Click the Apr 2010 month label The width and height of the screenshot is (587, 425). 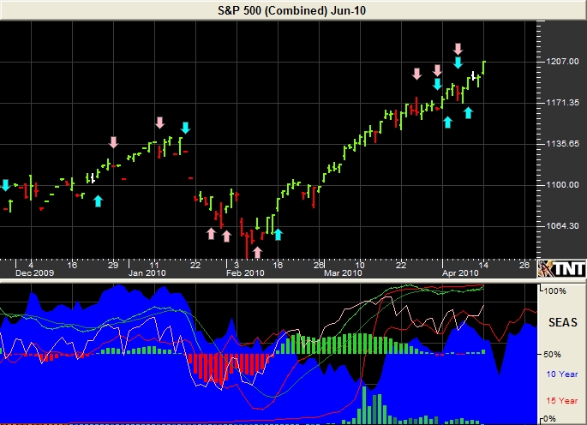pyautogui.click(x=460, y=273)
